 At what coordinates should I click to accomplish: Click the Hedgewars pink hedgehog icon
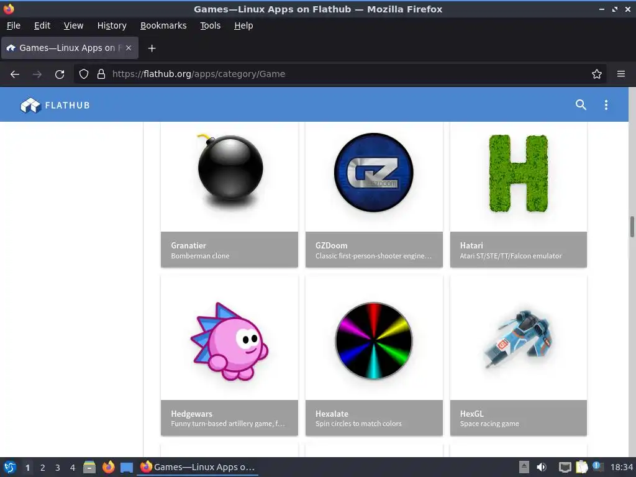tap(229, 342)
